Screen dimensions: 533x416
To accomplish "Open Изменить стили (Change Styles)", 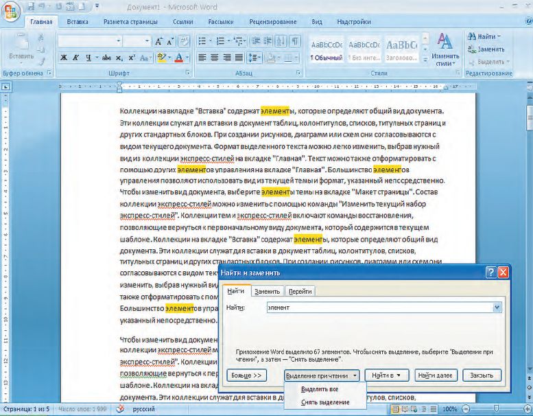I will (445, 48).
